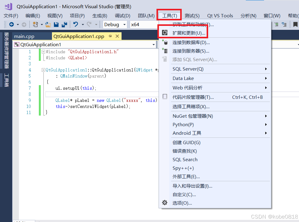Image resolution: width=299 pixels, height=222 pixels.
Task: Choose SQL Search menu entry
Action: pyautogui.click(x=215, y=159)
